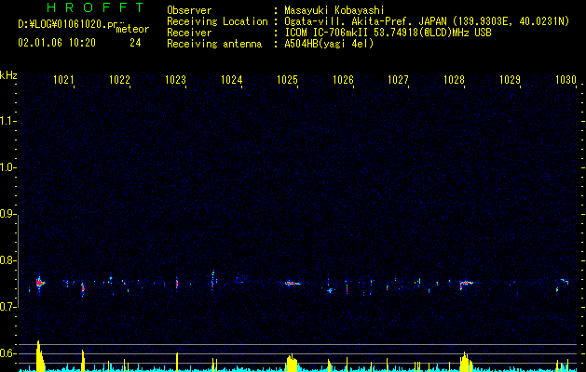
Task: Click the 0.8 kHz frequency label
Action: [x=7, y=260]
